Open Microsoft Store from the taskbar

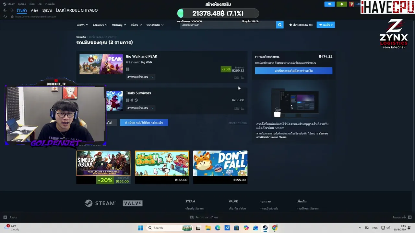237,228
